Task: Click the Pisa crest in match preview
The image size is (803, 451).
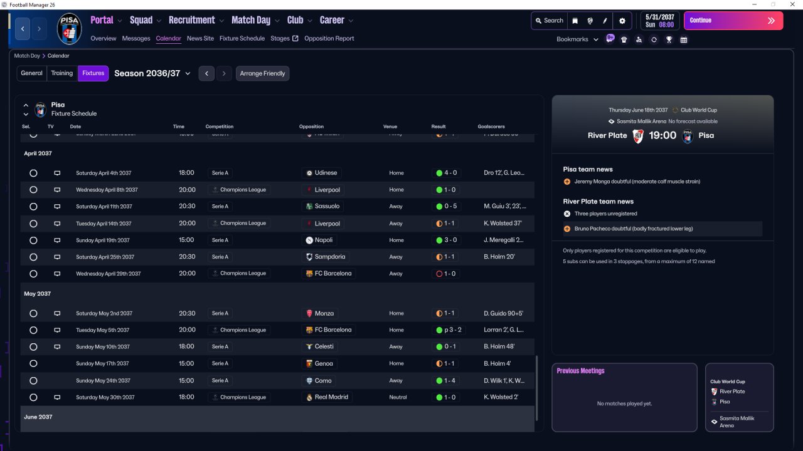Action: point(688,136)
